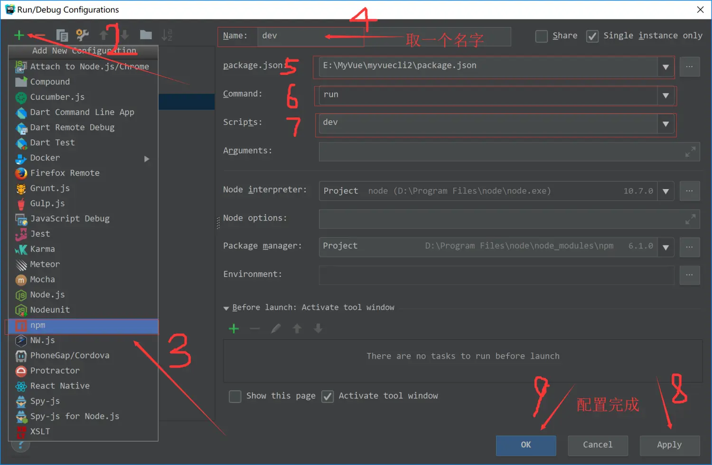Select Dart Command Line App entry
Image resolution: width=712 pixels, height=465 pixels.
pos(84,113)
